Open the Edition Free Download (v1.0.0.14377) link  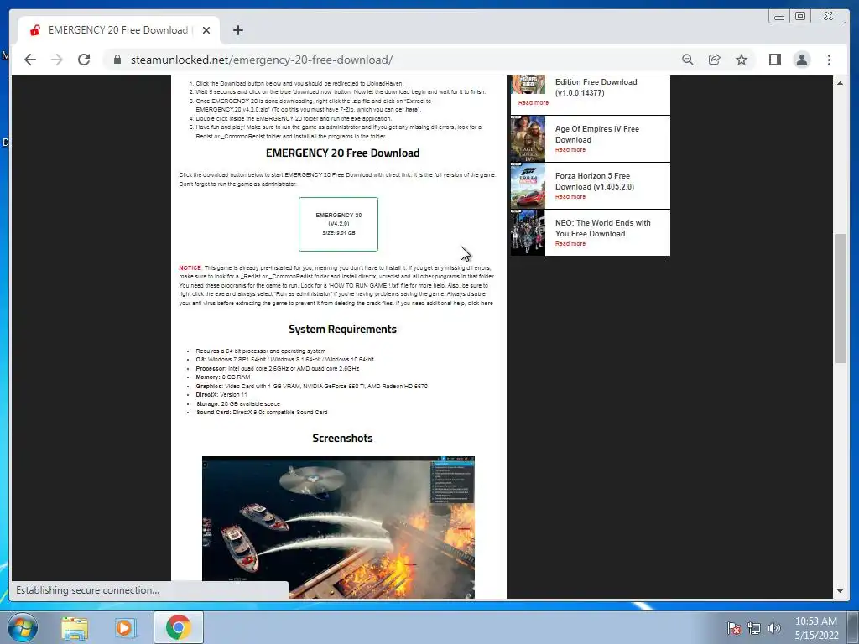click(596, 87)
